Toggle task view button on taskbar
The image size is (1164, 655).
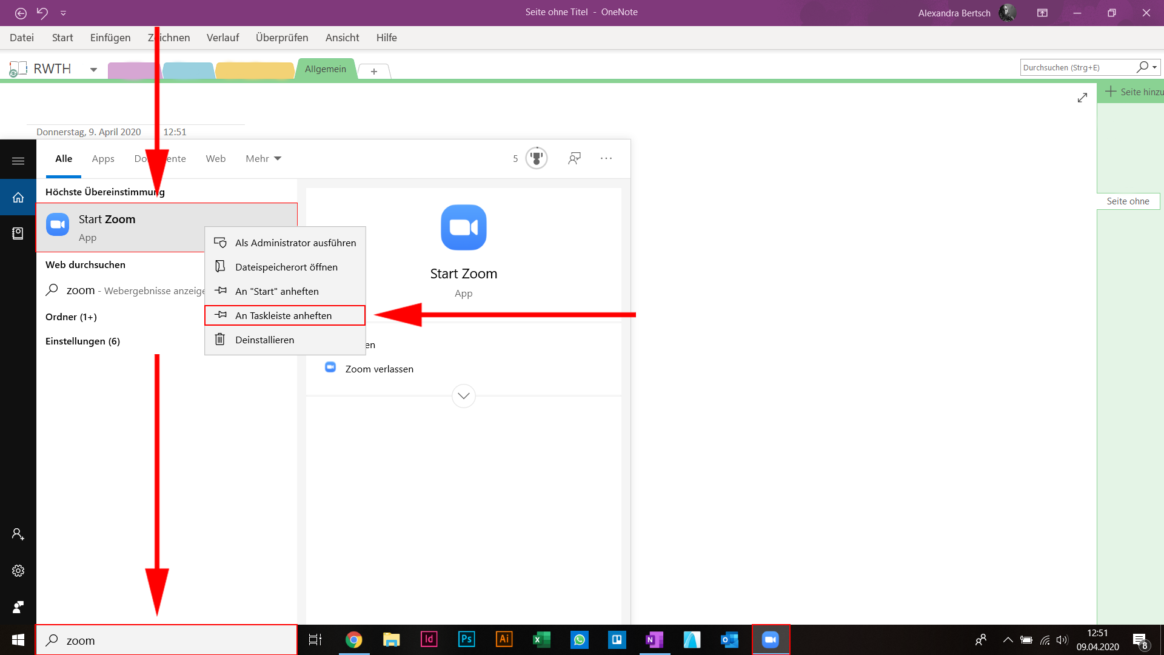click(314, 640)
